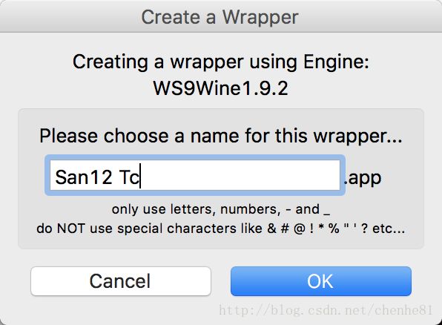Screen dimensions: 442x325
Task: Place cursor after 'Tc' in name field
Action: 140,177
